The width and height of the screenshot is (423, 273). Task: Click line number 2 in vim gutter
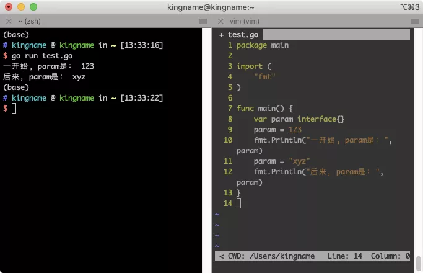(230, 56)
